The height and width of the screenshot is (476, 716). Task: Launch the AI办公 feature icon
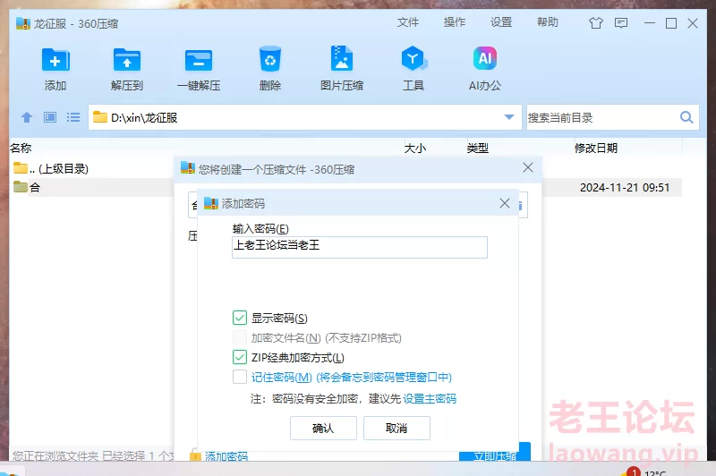484,58
